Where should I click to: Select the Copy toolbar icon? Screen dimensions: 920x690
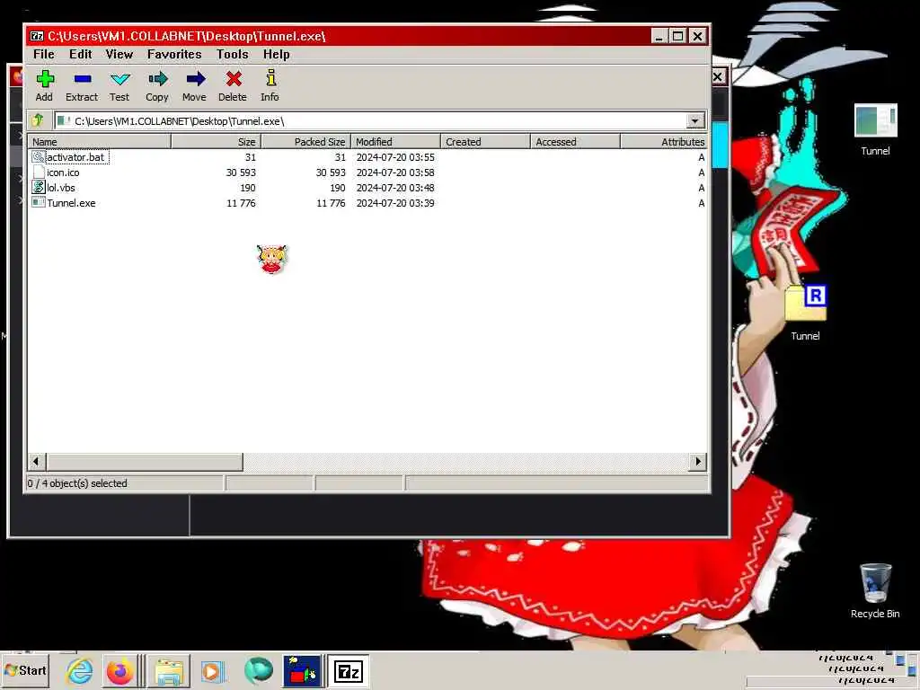pos(157,79)
